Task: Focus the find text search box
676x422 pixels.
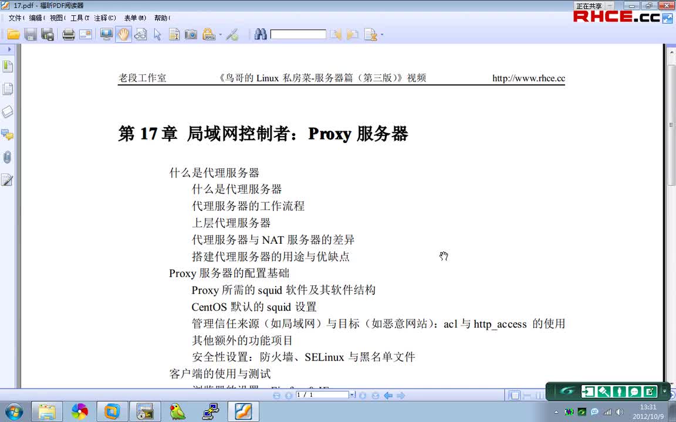Action: [x=298, y=35]
